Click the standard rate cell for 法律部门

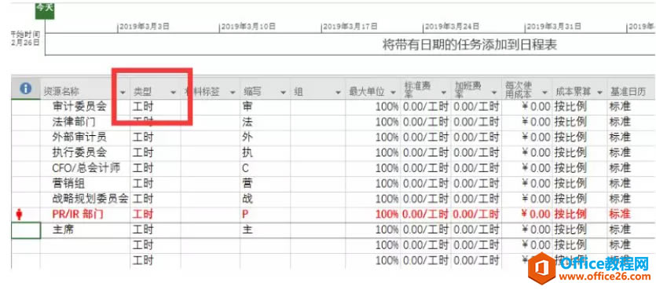pos(426,122)
